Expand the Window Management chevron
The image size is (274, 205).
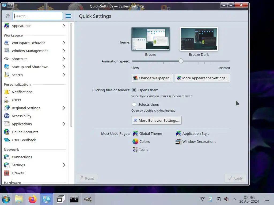click(64, 51)
